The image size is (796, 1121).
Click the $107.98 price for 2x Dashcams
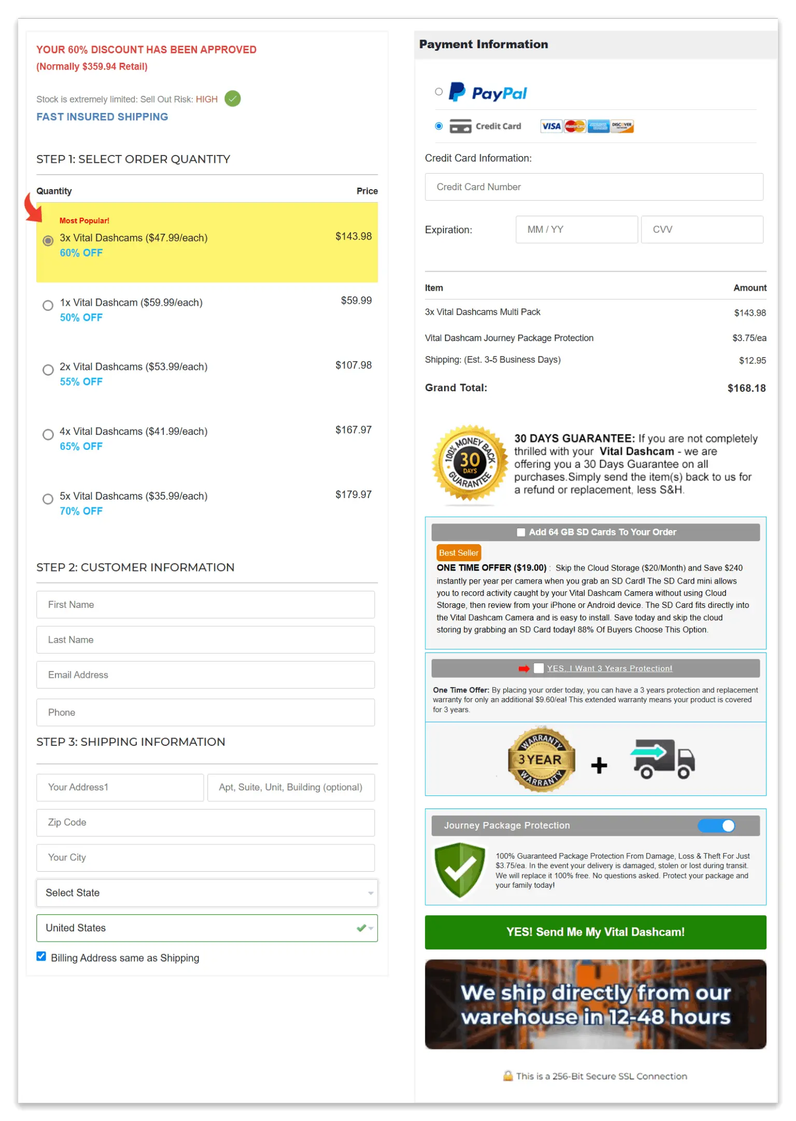click(353, 365)
